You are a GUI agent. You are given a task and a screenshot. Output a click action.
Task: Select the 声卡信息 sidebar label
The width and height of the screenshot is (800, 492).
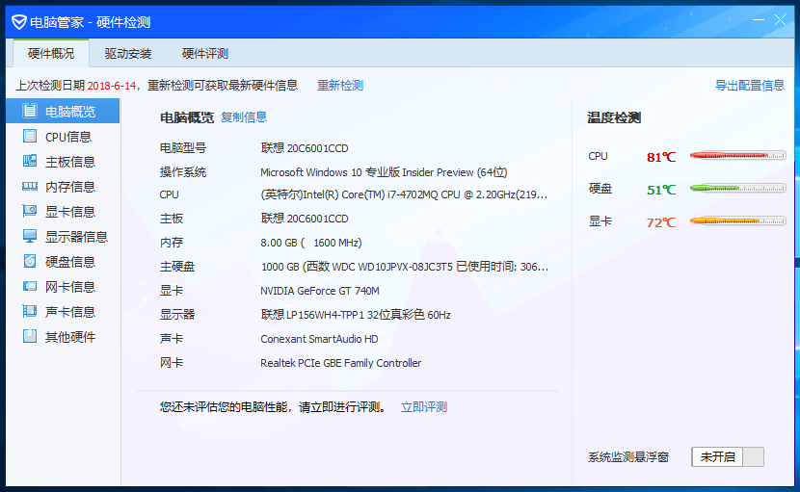coord(70,312)
